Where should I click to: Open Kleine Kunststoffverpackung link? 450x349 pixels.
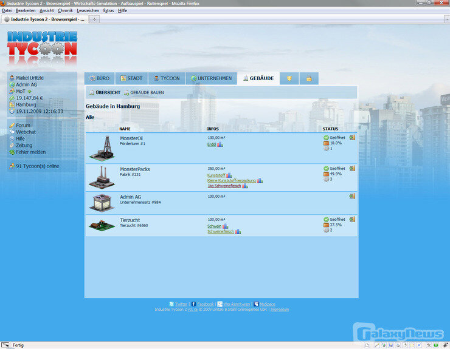pyautogui.click(x=232, y=180)
